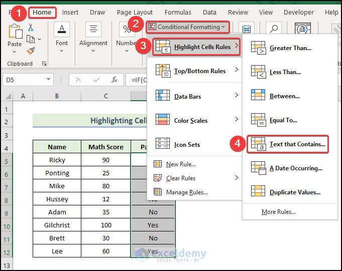Screen dimensions: 342x271
Task: Click the cell containing Hussey
Action: (x=57, y=199)
